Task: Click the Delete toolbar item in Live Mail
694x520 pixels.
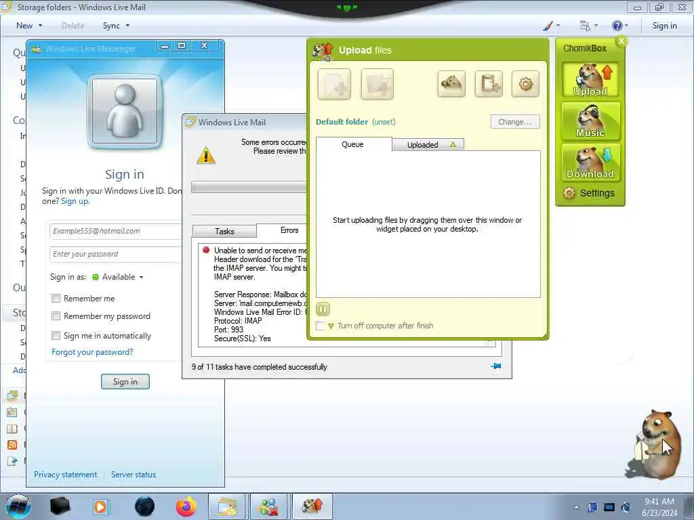Action: (73, 26)
